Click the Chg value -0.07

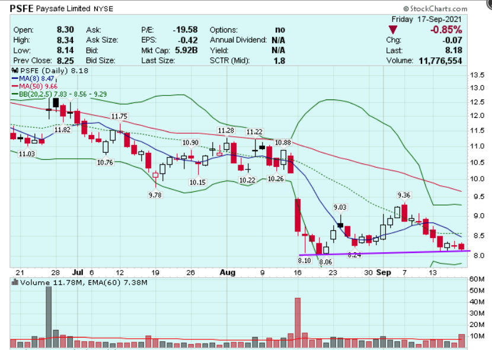452,40
